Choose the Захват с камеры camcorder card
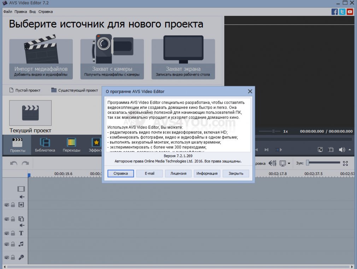The width and height of the screenshot is (357, 269). (x=112, y=57)
